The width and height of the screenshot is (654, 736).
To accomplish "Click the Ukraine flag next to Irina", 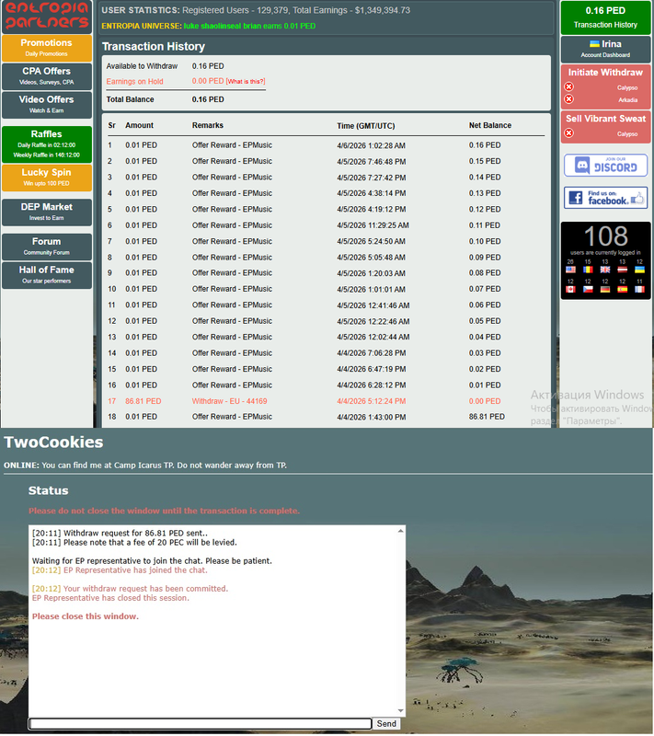I will point(594,44).
